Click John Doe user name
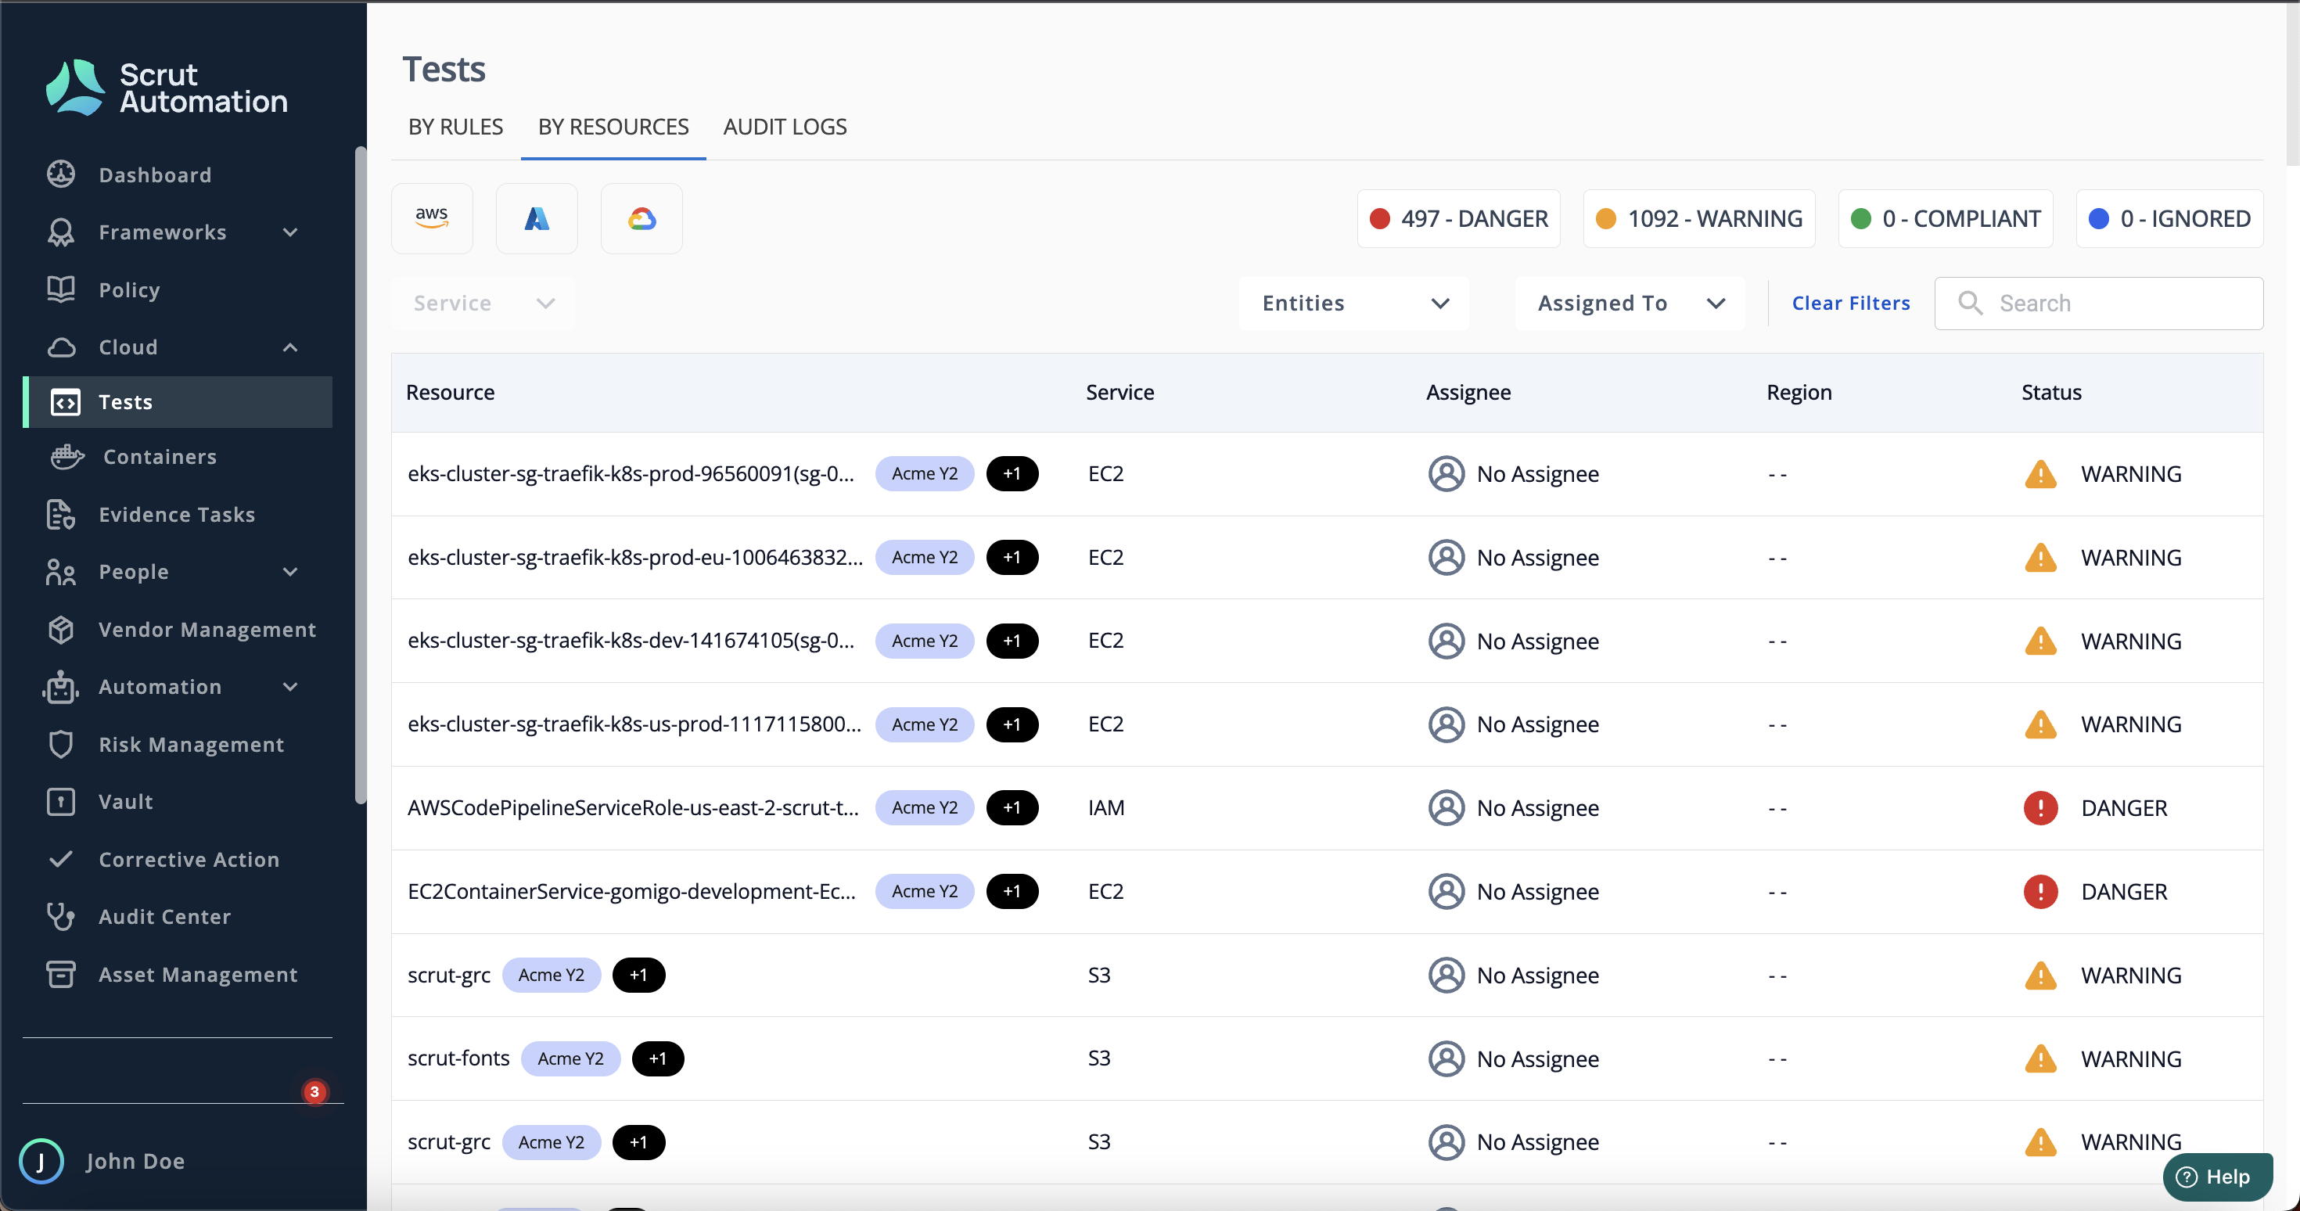The width and height of the screenshot is (2300, 1211). pyautogui.click(x=135, y=1161)
